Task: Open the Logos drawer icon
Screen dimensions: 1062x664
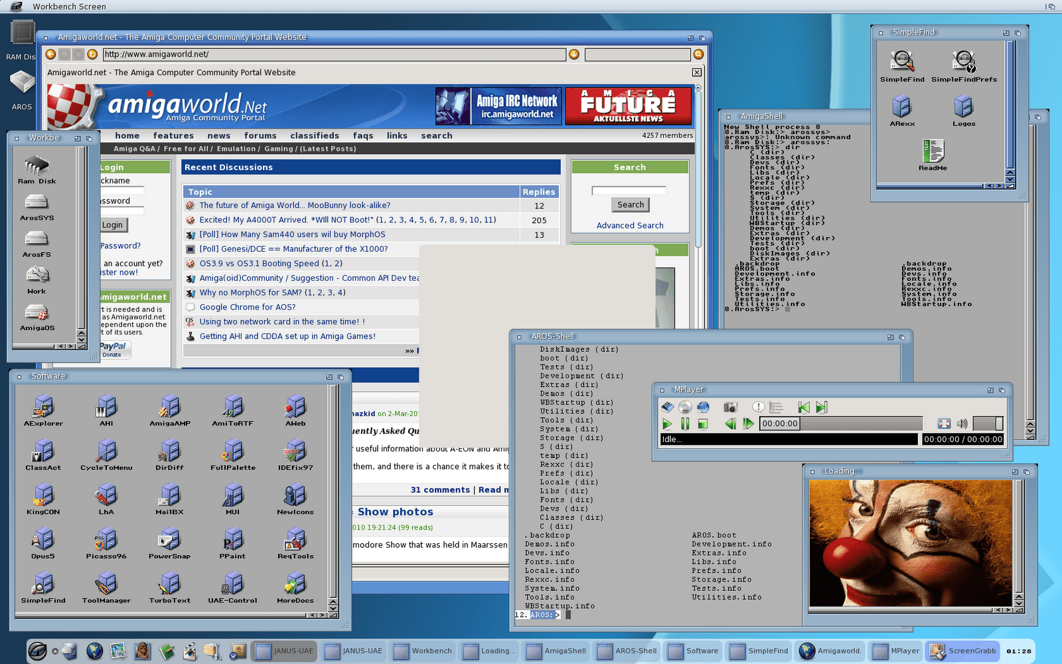Action: (x=964, y=111)
